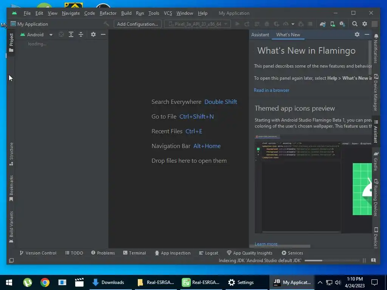Toggle the Device Manager side panel
Viewport: 387px width, 290px height.
click(x=376, y=93)
